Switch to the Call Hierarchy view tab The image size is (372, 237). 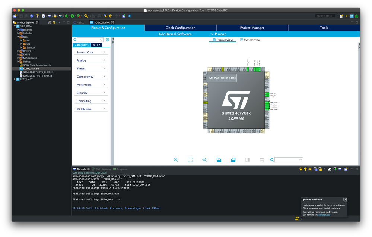click(102, 169)
